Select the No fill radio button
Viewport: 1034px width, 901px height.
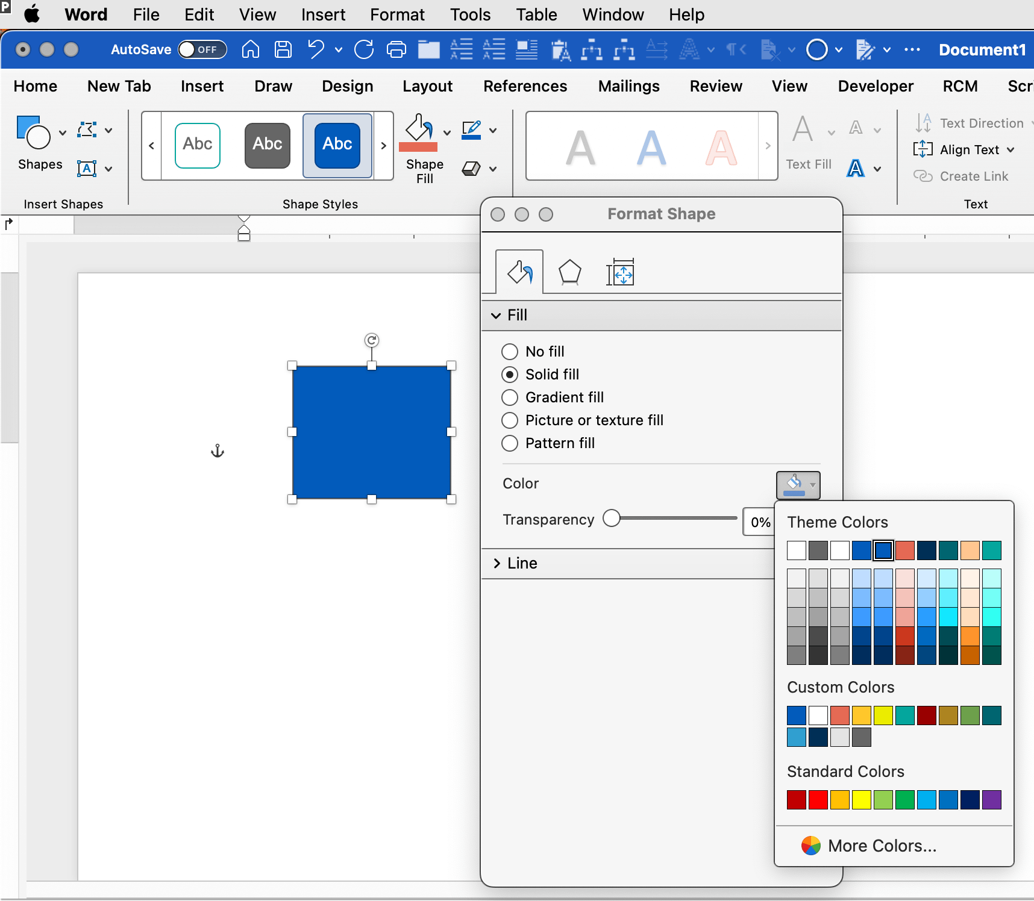510,351
